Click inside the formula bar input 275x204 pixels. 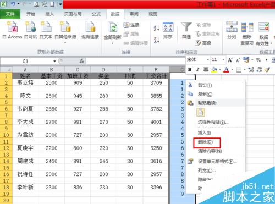coord(136,61)
